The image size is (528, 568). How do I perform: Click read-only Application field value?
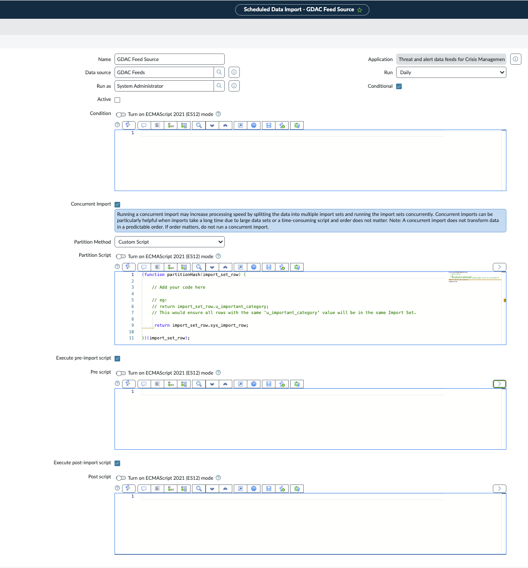[451, 59]
